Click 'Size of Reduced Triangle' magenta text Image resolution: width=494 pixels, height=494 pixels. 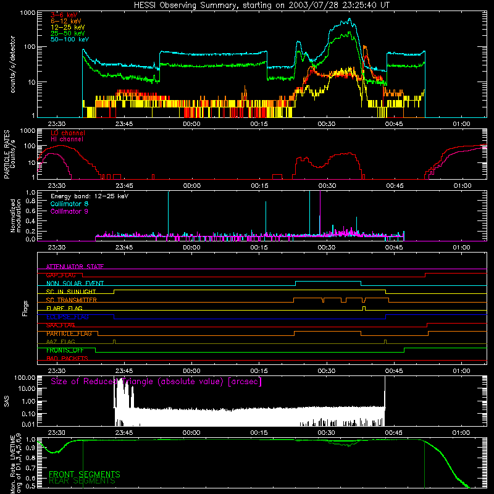point(156,382)
